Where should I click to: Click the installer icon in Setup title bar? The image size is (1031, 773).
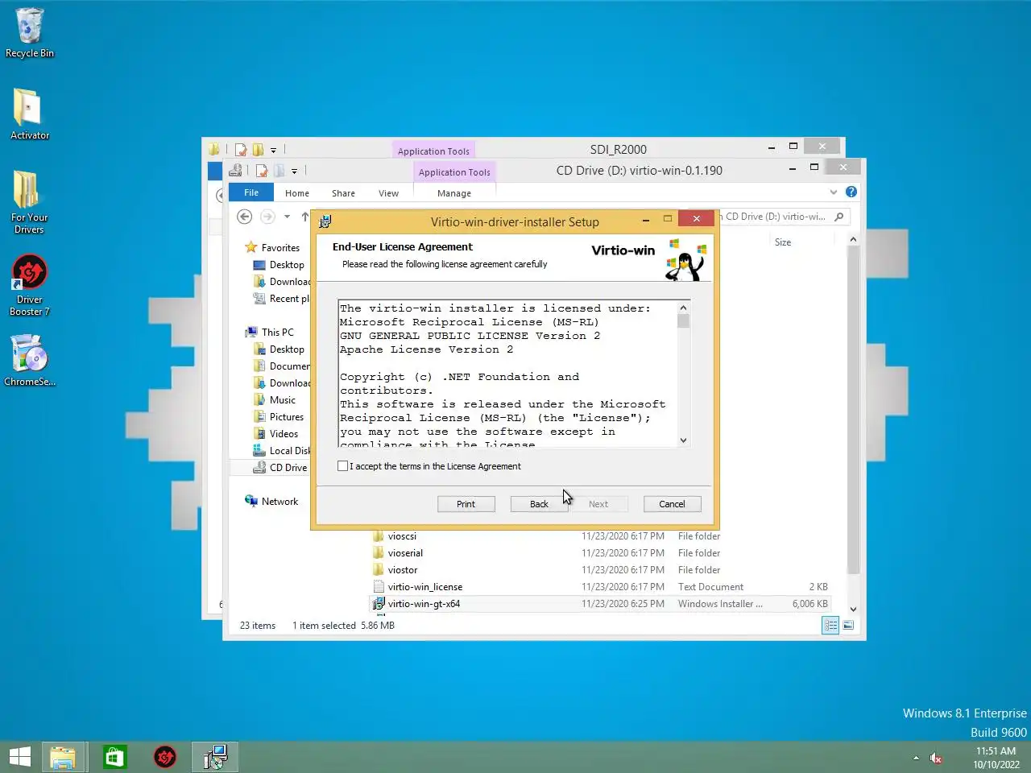pos(325,221)
